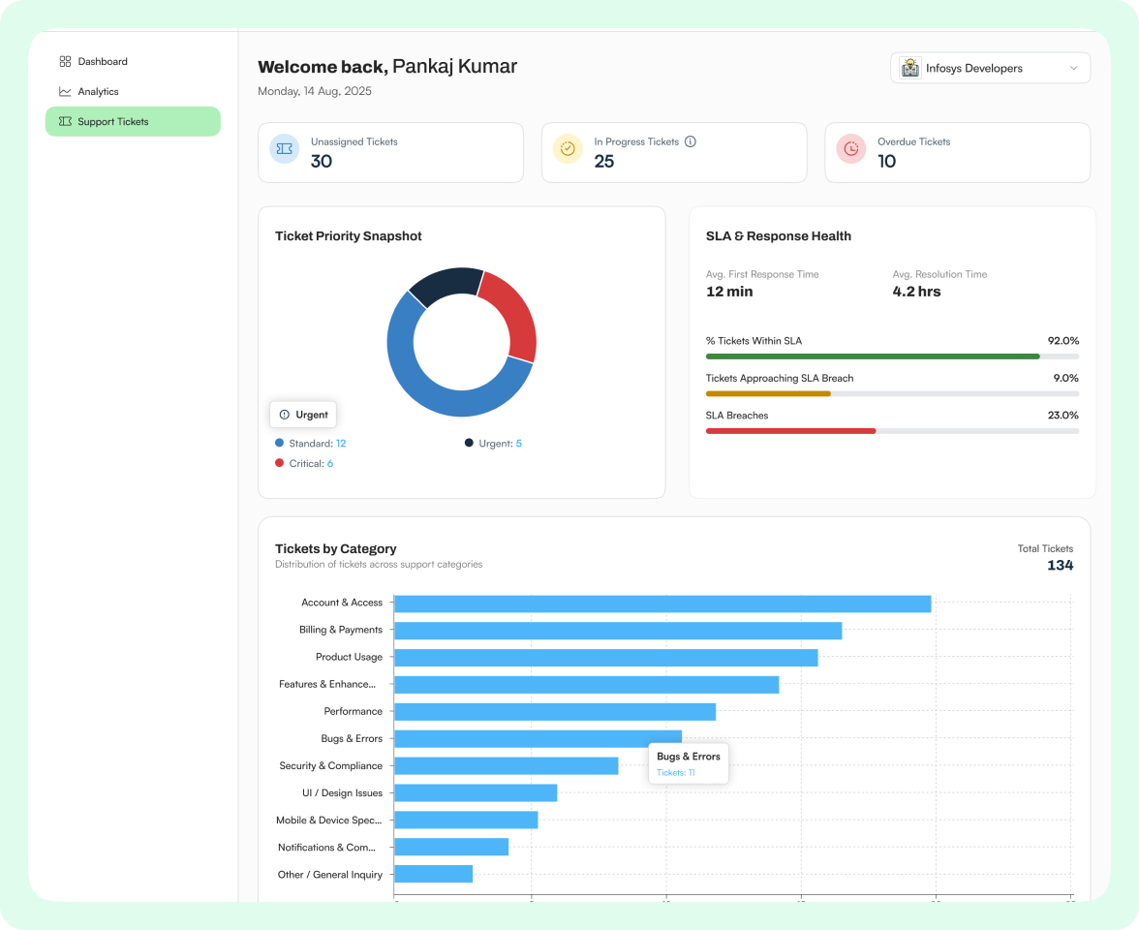Screen dimensions: 1139x930
Task: Click the Urgent legend dark dot
Action: point(469,443)
